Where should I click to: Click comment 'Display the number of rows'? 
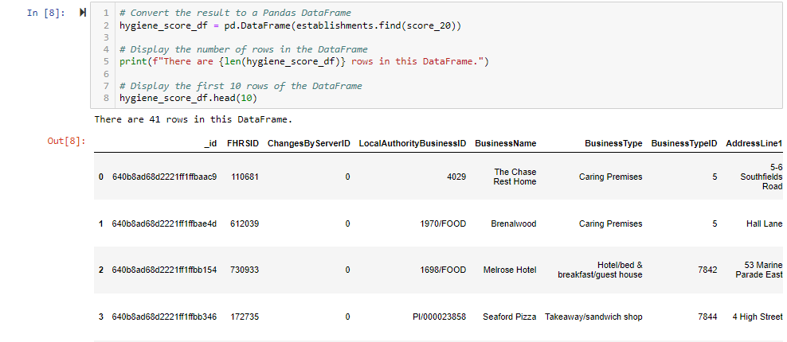click(244, 49)
